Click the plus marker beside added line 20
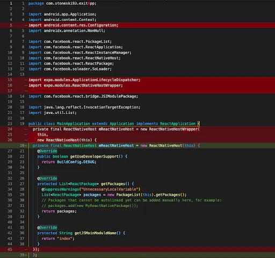Viewport: 275px width, 258px height. [26, 146]
